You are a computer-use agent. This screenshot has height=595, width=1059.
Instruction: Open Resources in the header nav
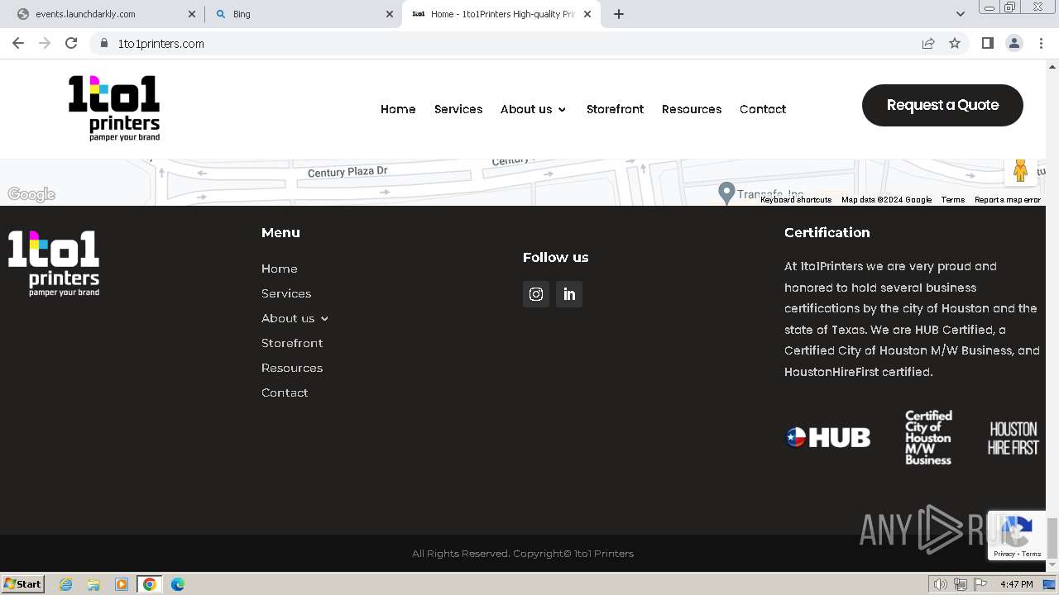click(x=692, y=109)
